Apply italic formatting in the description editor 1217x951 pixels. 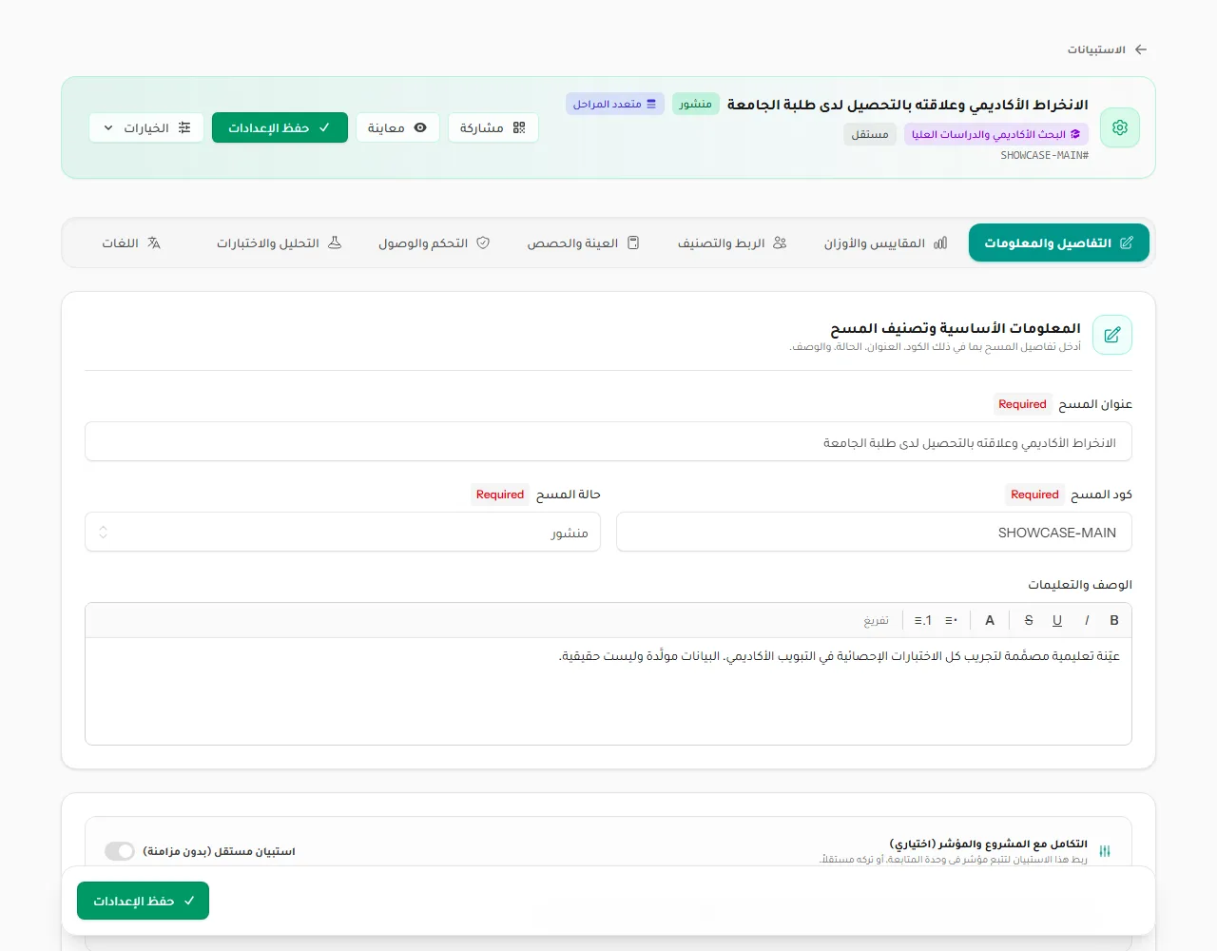1087,620
